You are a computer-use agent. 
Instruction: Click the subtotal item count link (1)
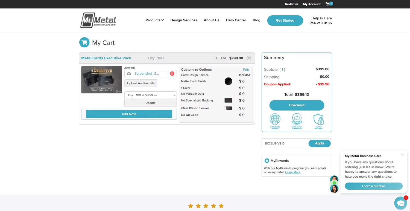pos(282,70)
